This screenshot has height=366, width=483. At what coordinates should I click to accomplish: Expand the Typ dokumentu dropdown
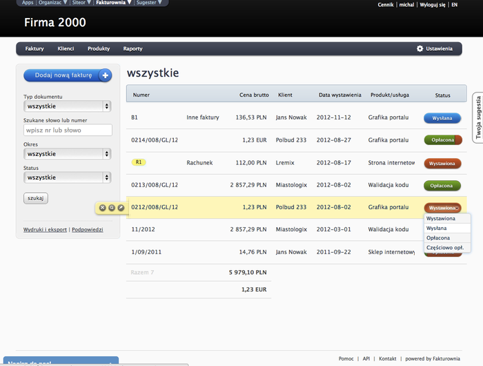click(67, 106)
